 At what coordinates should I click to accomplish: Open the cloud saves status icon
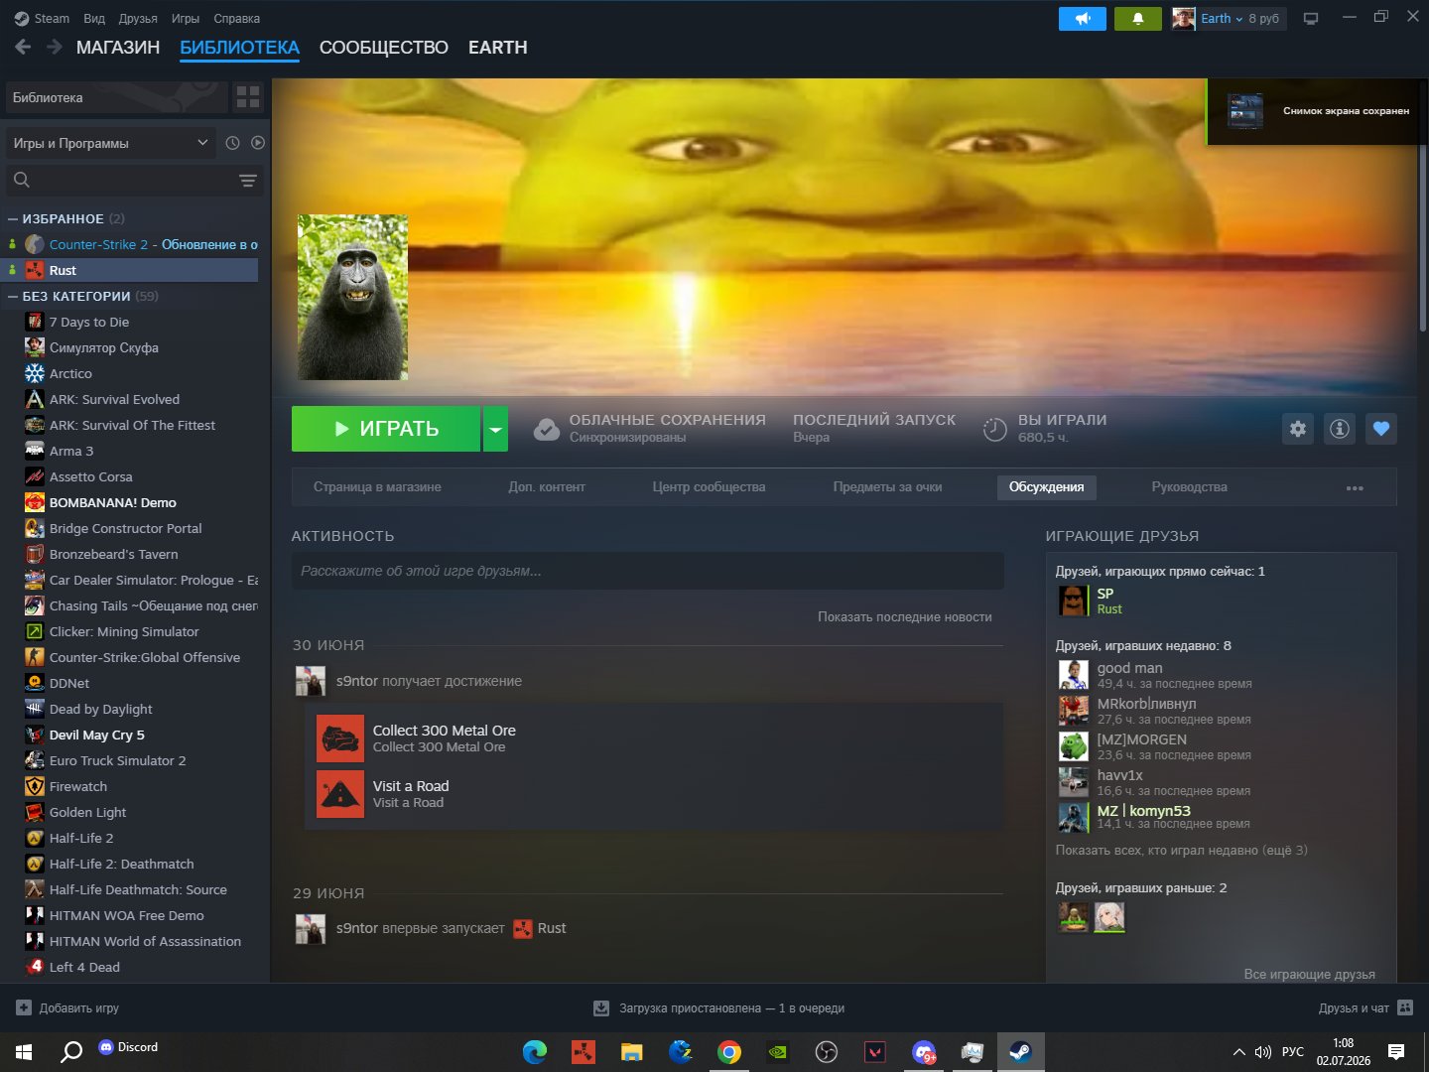click(547, 429)
